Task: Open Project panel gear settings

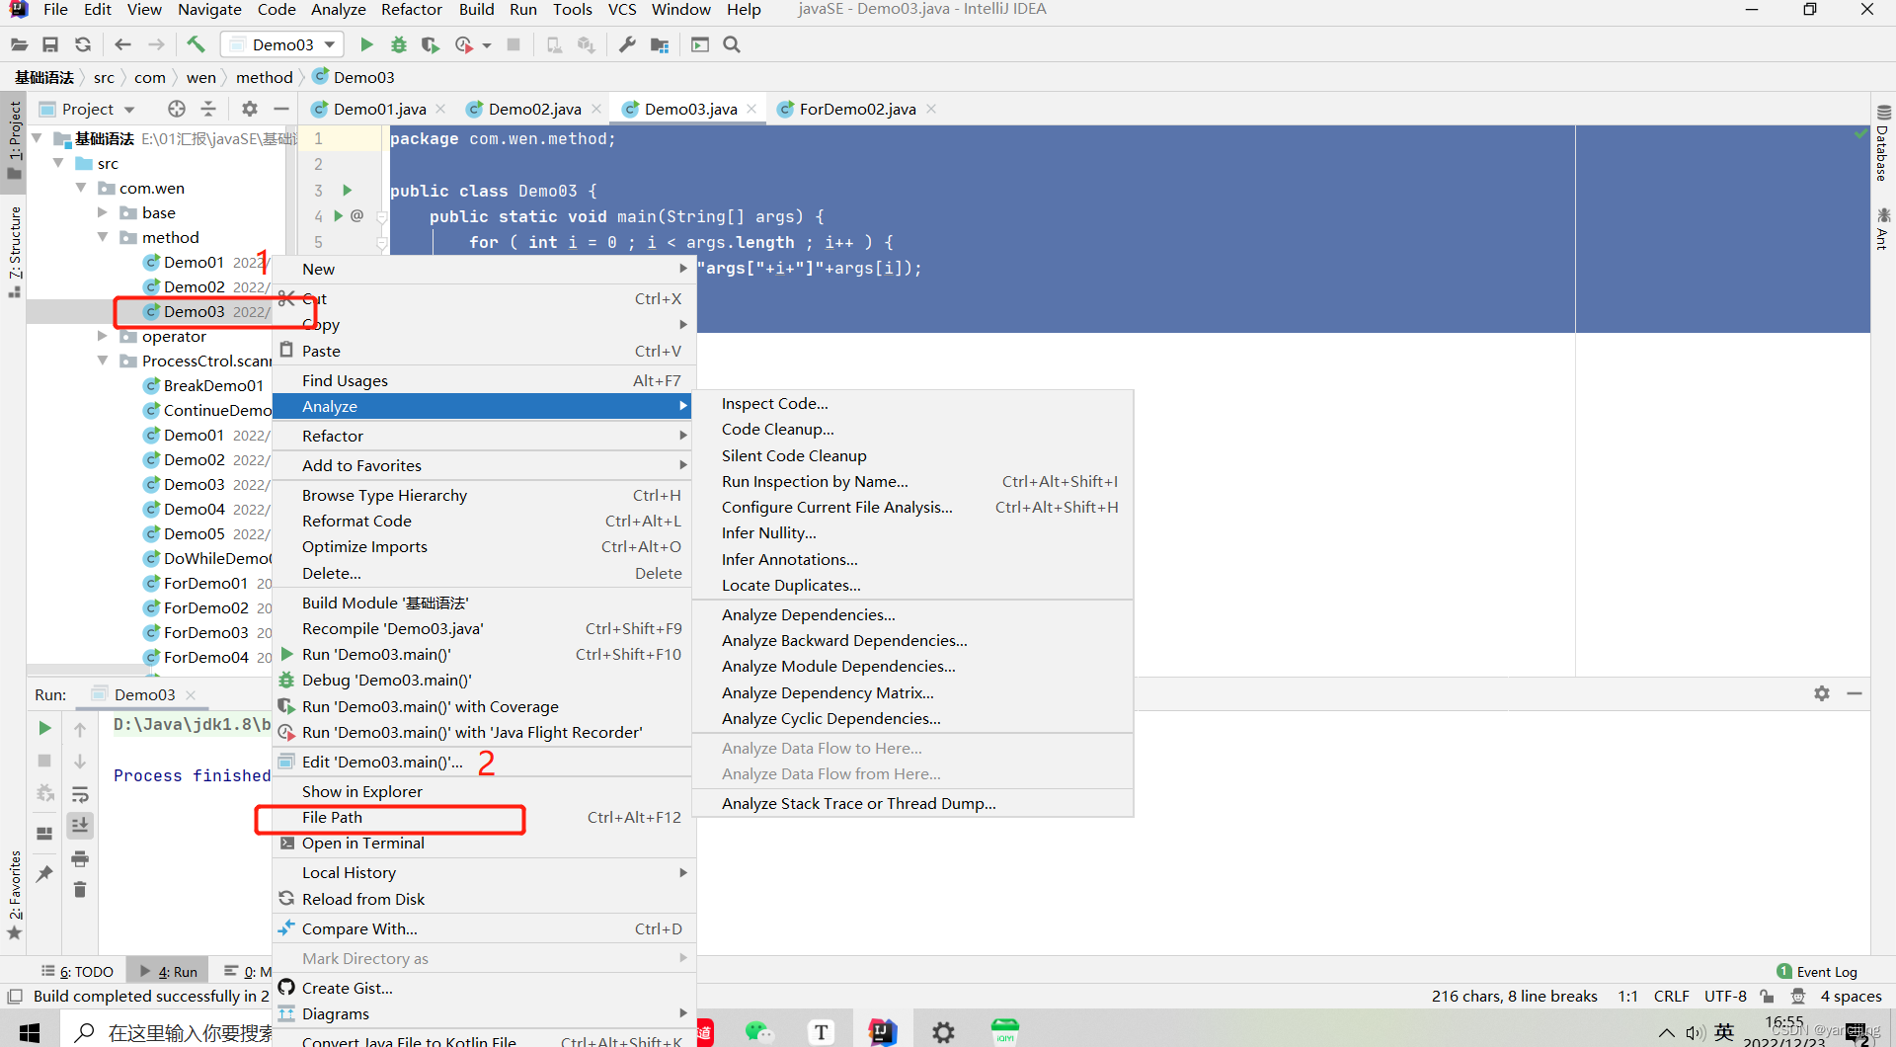Action: click(250, 109)
